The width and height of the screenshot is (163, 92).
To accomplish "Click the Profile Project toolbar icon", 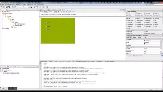I will pos(47,7).
